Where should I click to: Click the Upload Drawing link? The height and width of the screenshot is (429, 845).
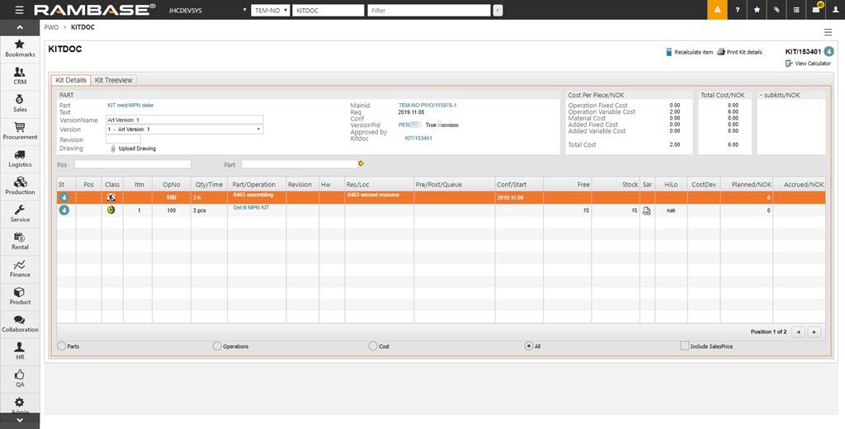[136, 148]
